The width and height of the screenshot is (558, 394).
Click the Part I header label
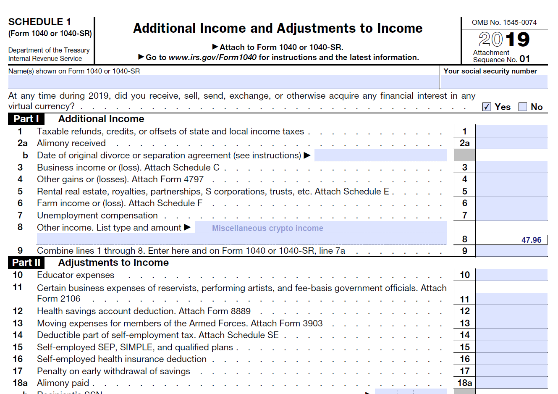[26, 119]
